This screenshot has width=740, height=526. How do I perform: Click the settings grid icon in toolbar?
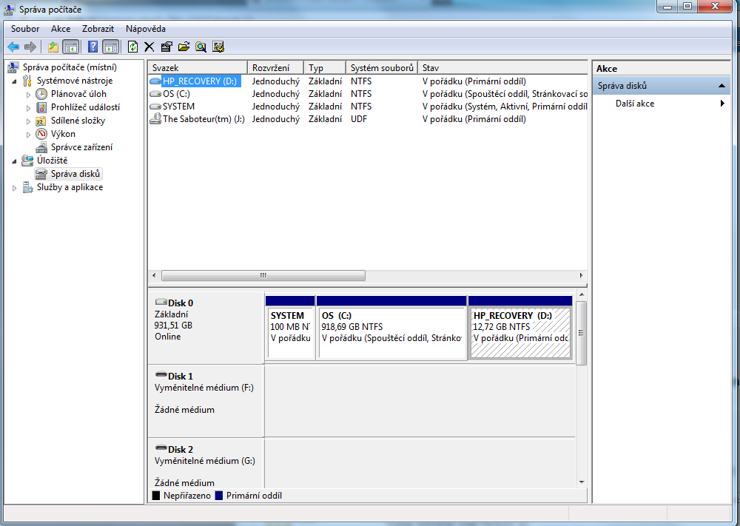click(x=218, y=47)
